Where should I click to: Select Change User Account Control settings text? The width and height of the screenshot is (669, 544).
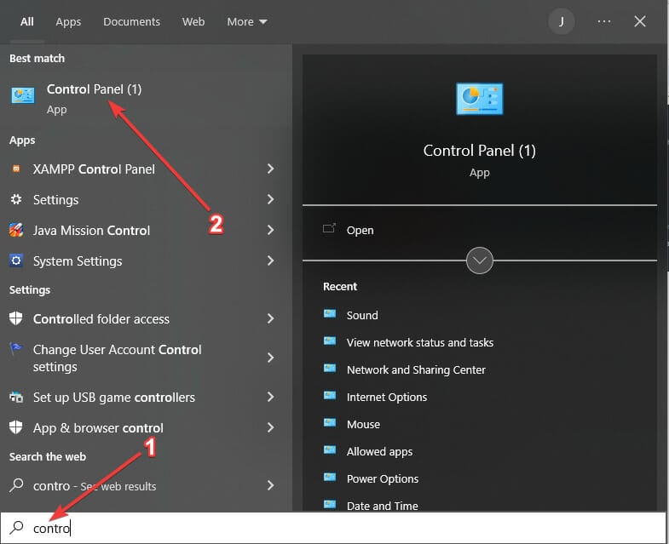pos(118,358)
